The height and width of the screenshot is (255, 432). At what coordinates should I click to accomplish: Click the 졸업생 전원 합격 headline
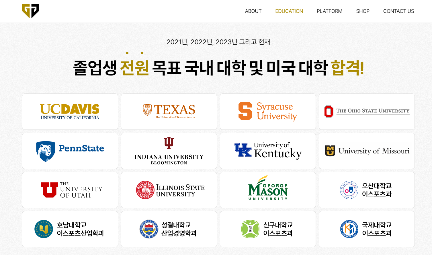coord(218,68)
